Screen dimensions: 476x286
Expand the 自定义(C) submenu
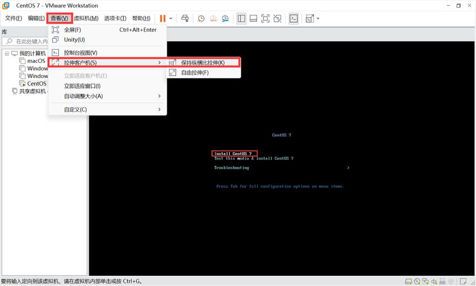[x=107, y=109]
